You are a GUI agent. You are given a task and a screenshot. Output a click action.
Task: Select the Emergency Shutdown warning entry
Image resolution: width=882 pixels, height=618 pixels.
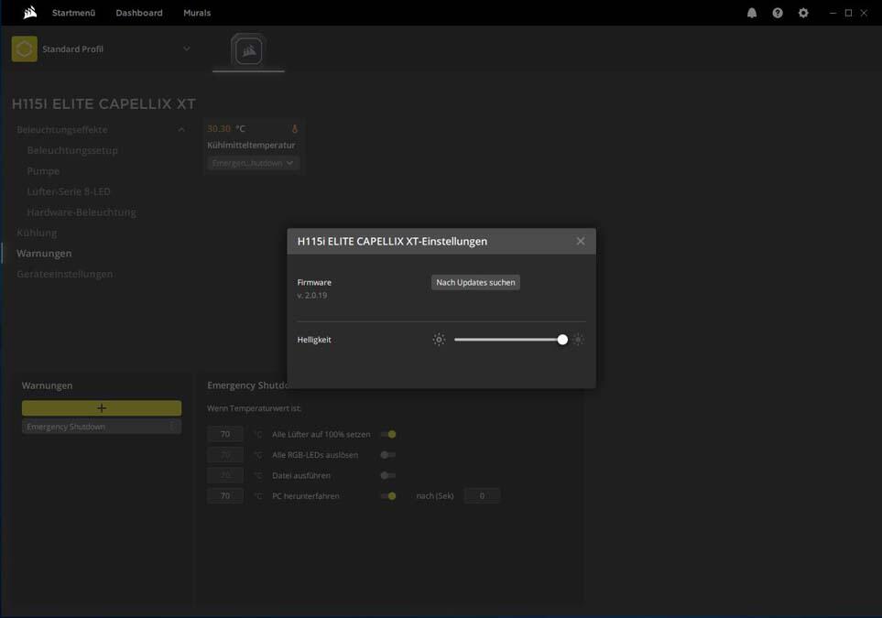[x=102, y=427]
